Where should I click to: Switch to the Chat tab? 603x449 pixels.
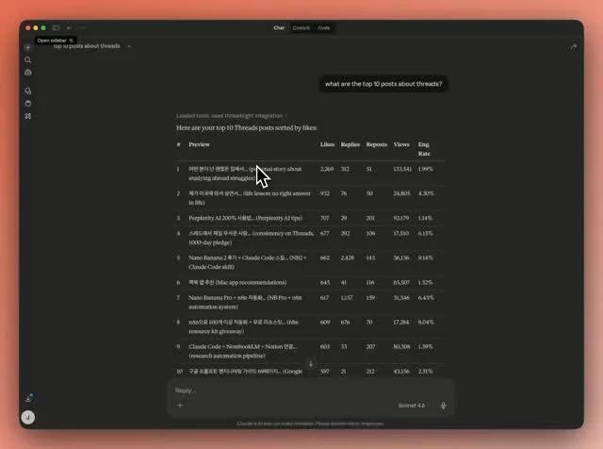click(x=279, y=27)
